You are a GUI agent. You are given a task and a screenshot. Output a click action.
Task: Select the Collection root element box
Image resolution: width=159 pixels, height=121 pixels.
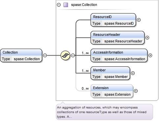(x=21, y=56)
